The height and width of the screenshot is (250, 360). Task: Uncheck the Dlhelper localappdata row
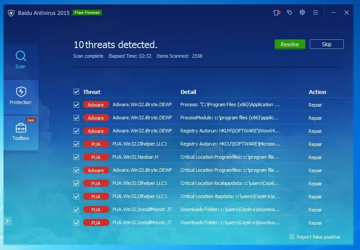point(76,183)
